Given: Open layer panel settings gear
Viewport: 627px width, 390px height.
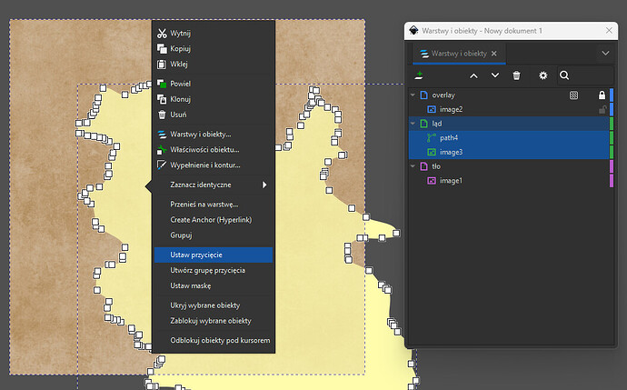Looking at the screenshot, I should 543,75.
